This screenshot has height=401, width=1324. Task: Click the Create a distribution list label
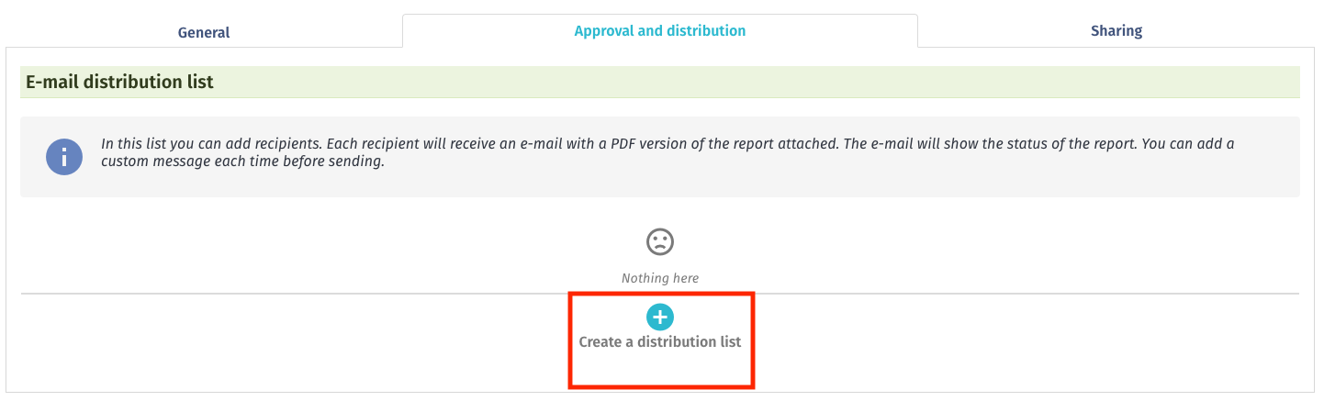(660, 341)
